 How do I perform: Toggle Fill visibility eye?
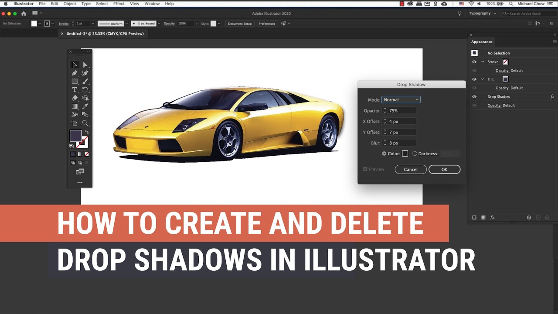click(x=474, y=79)
